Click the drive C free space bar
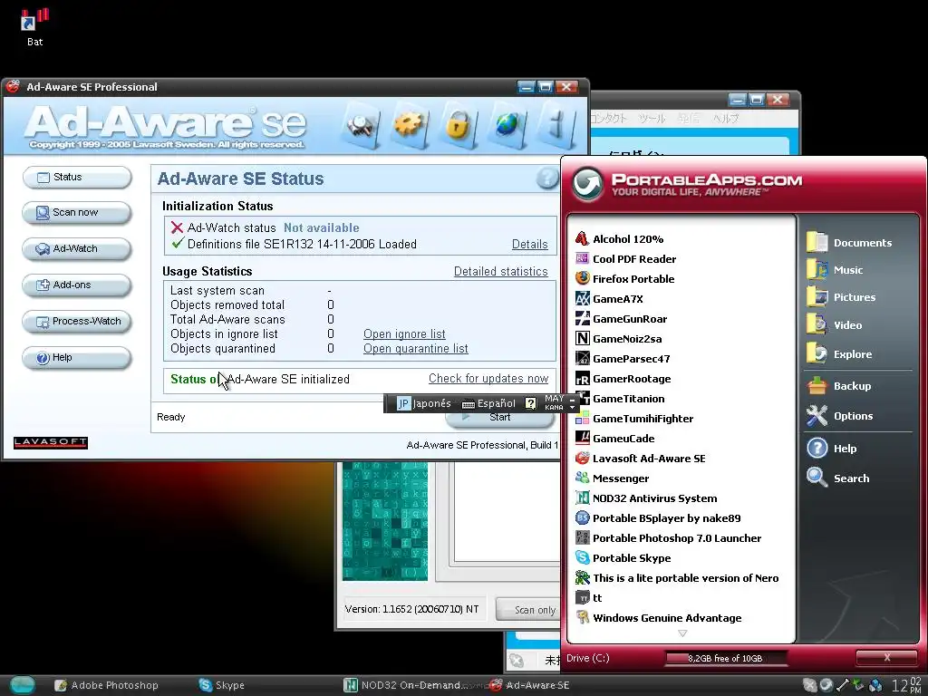 [x=726, y=658]
